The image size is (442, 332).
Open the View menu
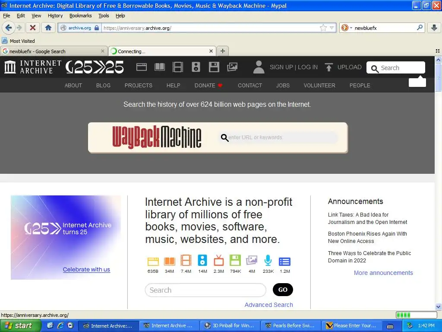tap(36, 16)
